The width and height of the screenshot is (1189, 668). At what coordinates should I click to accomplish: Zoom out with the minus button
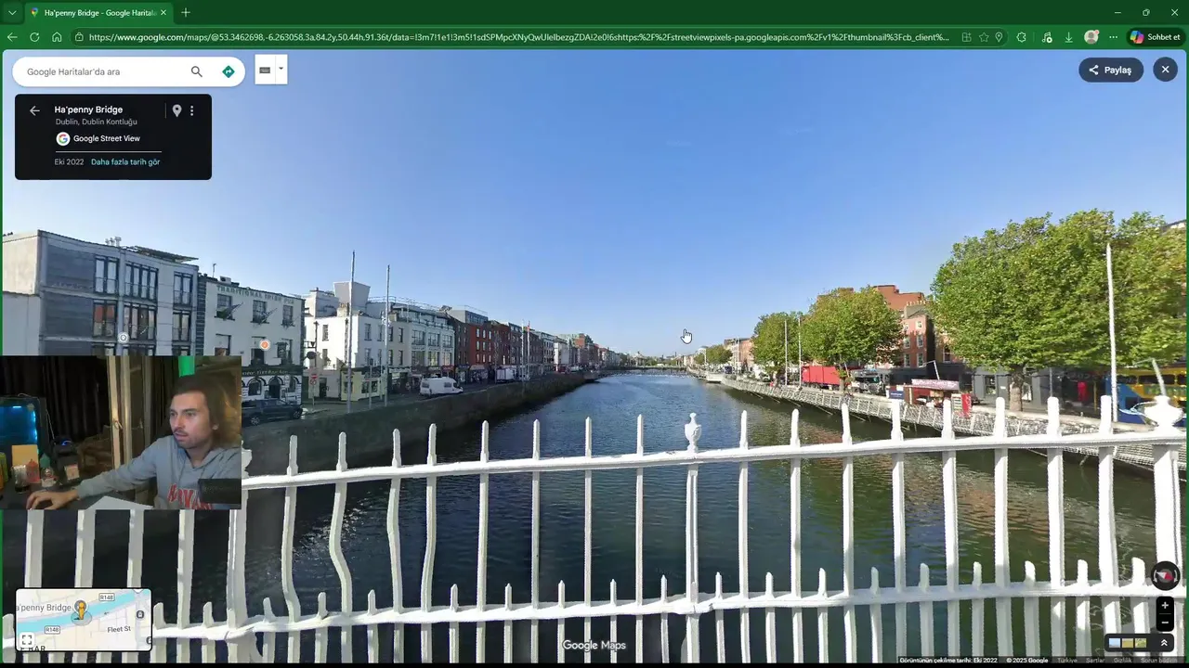pyautogui.click(x=1165, y=623)
